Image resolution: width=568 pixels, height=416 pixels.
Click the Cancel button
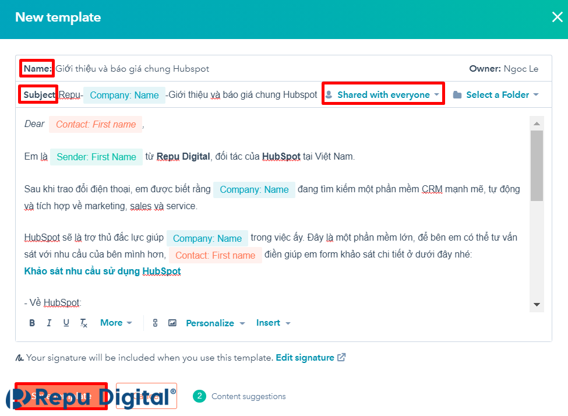[x=146, y=396]
